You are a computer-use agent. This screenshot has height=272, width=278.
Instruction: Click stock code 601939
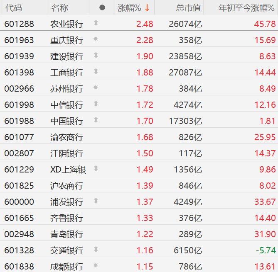click(19, 56)
